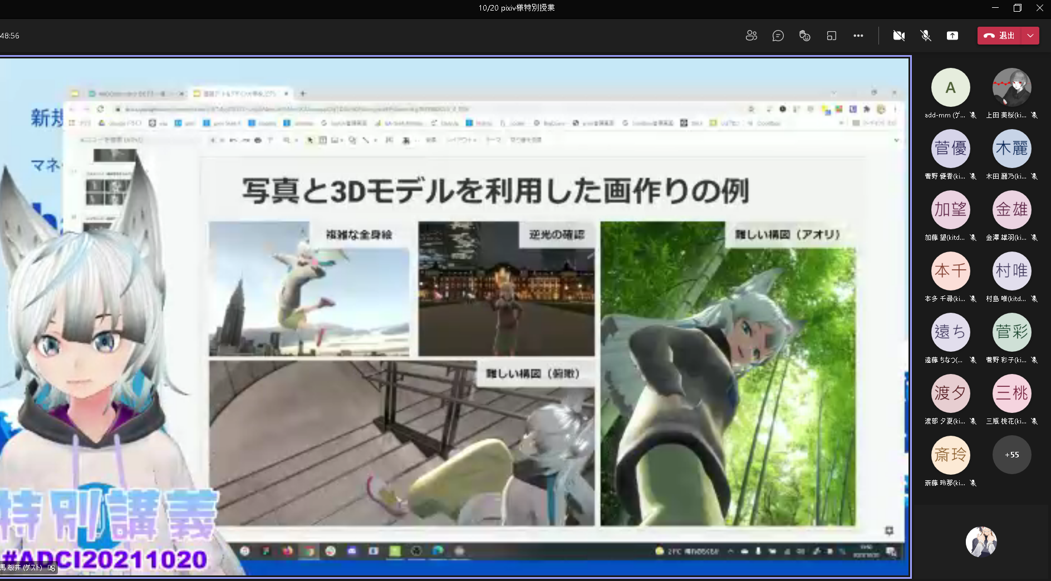Click the presenter name tag 板井 (ゲスト)

(24, 568)
